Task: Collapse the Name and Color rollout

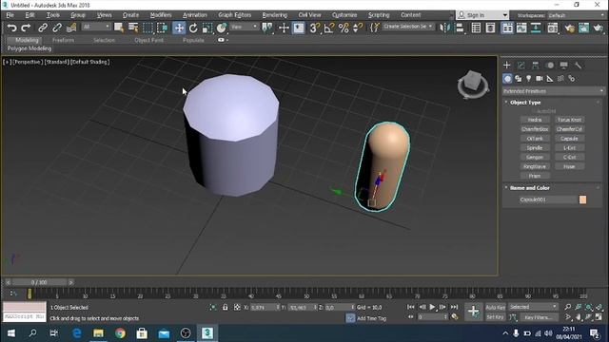Action: 530,188
